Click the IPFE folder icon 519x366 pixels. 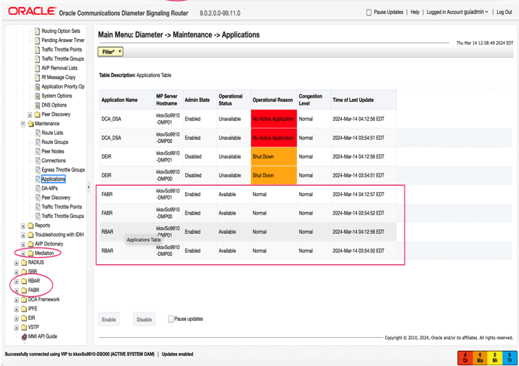coord(24,308)
